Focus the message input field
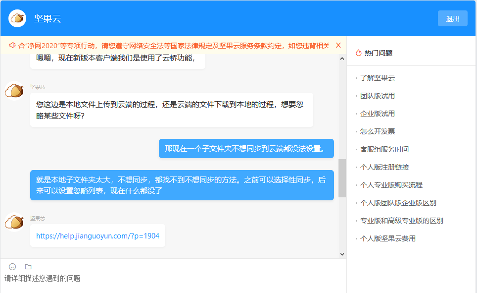The height and width of the screenshot is (293, 477). [x=173, y=278]
